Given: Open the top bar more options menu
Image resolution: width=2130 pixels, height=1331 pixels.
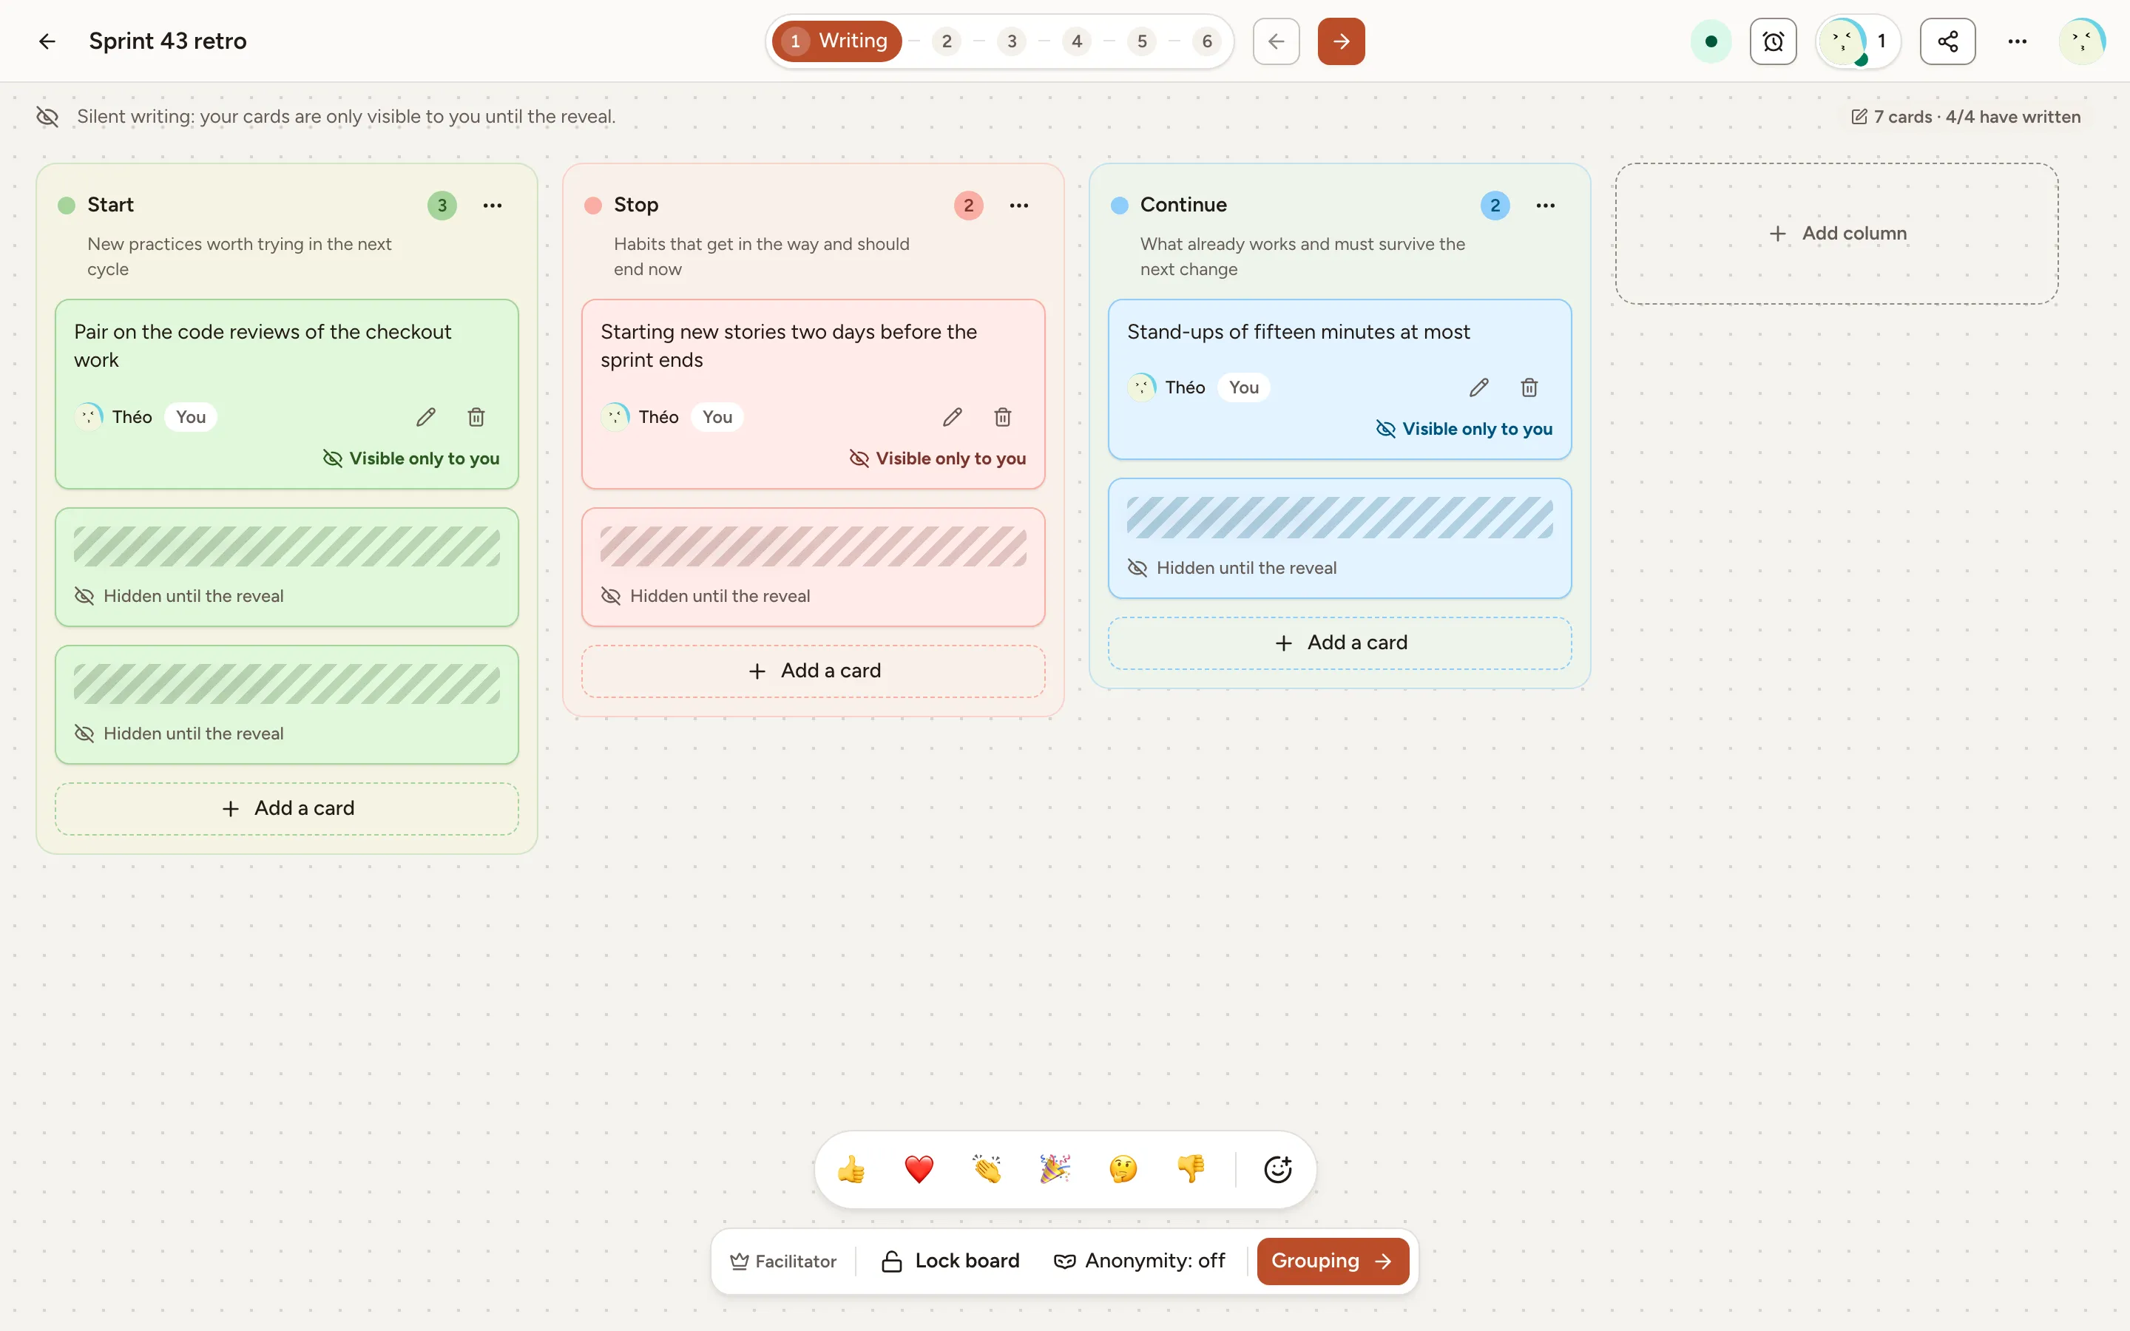Looking at the screenshot, I should point(2018,41).
